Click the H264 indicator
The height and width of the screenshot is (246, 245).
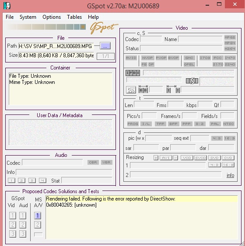pyautogui.click(x=230, y=49)
